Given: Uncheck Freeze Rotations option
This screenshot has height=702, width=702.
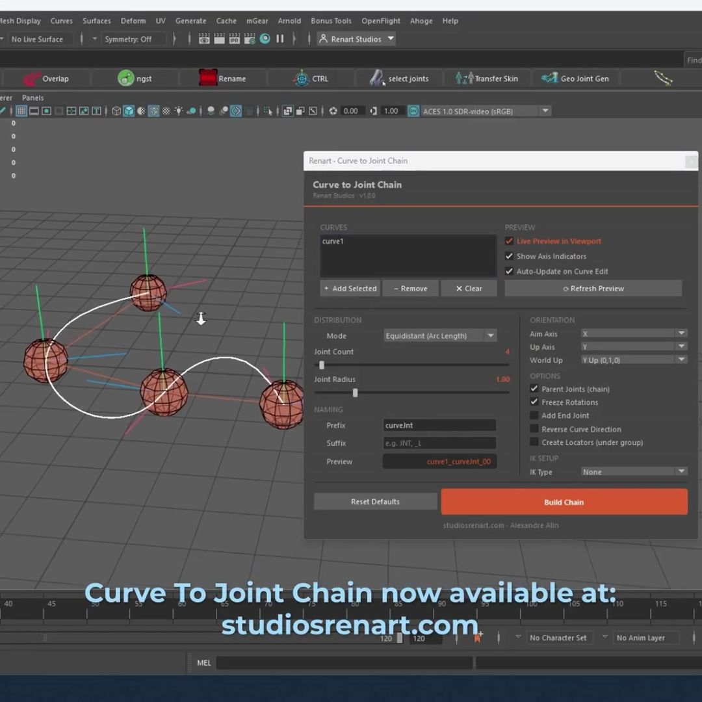Looking at the screenshot, I should pyautogui.click(x=534, y=402).
